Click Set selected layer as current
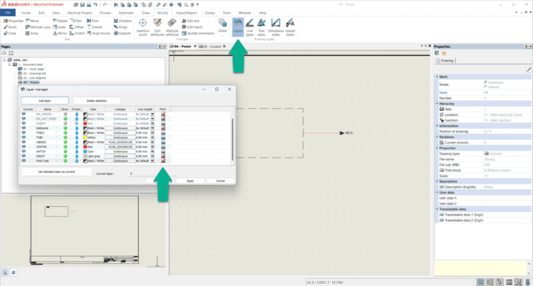This screenshot has height=286, width=533. pyautogui.click(x=56, y=171)
